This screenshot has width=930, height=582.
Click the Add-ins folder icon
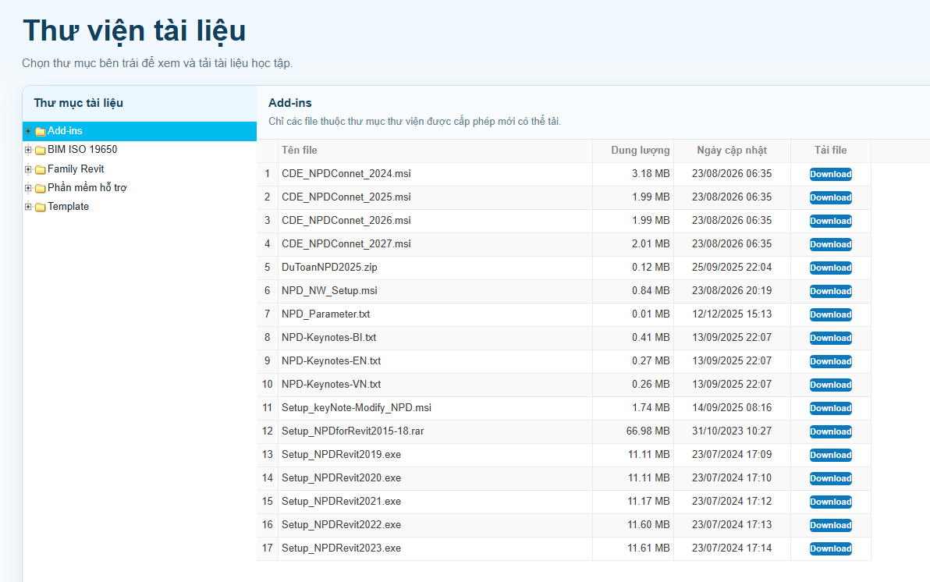click(x=41, y=131)
